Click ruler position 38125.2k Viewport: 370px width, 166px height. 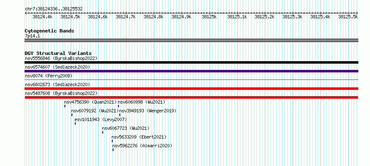pyautogui.click(x=265, y=17)
